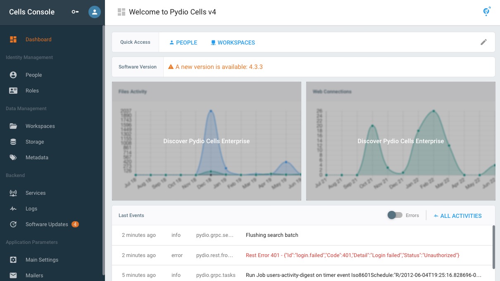Edit the dashboard with the pencil icon
The height and width of the screenshot is (281, 500).
tap(483, 42)
